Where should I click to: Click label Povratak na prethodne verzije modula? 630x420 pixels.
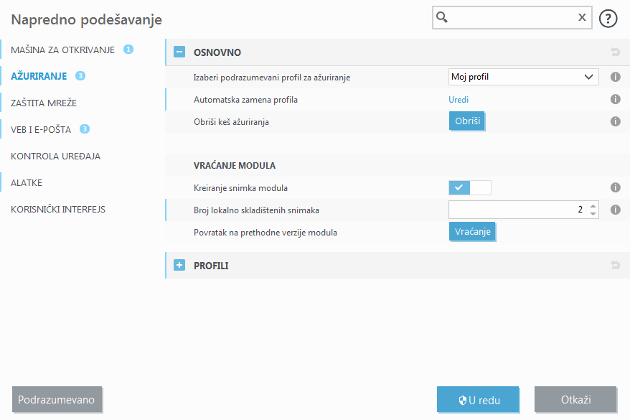coord(265,233)
